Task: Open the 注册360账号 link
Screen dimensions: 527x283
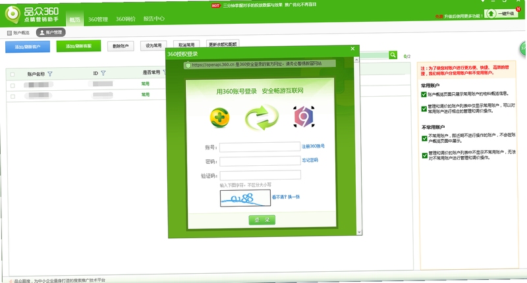Action: point(314,146)
